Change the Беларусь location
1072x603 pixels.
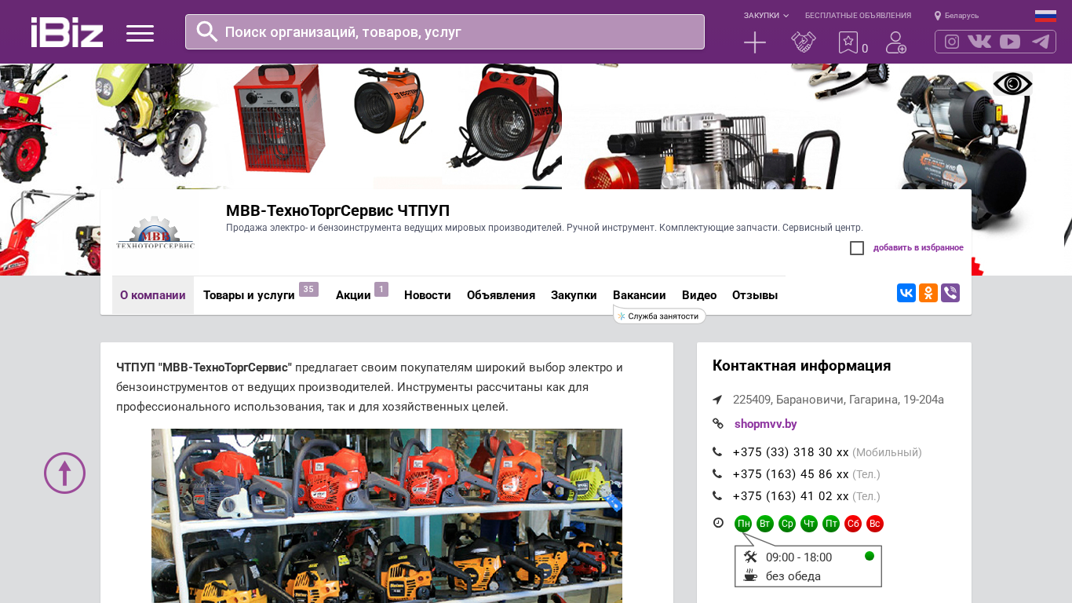coord(957,16)
